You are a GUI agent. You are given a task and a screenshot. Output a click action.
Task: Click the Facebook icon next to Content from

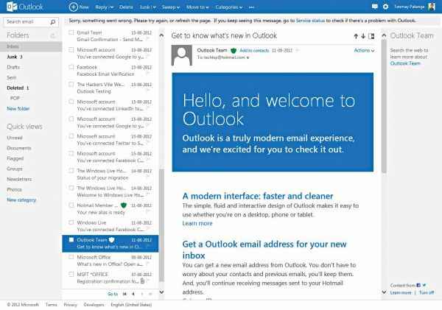418,285
